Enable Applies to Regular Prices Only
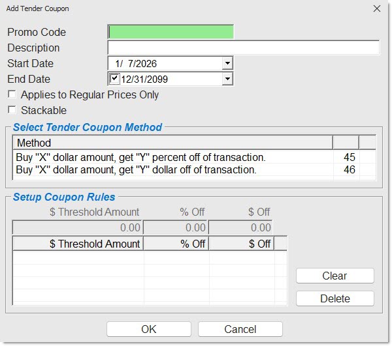Image resolution: width=392 pixels, height=346 pixels. pyautogui.click(x=12, y=95)
